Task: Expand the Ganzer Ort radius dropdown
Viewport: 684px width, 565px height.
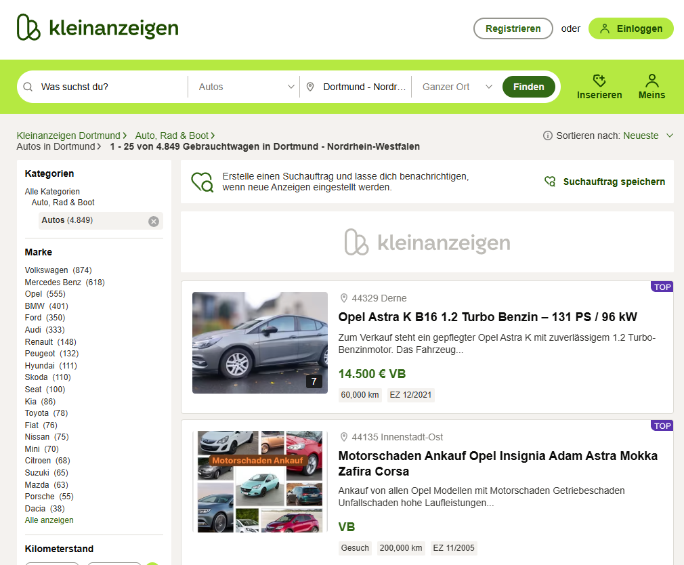Action: [456, 87]
